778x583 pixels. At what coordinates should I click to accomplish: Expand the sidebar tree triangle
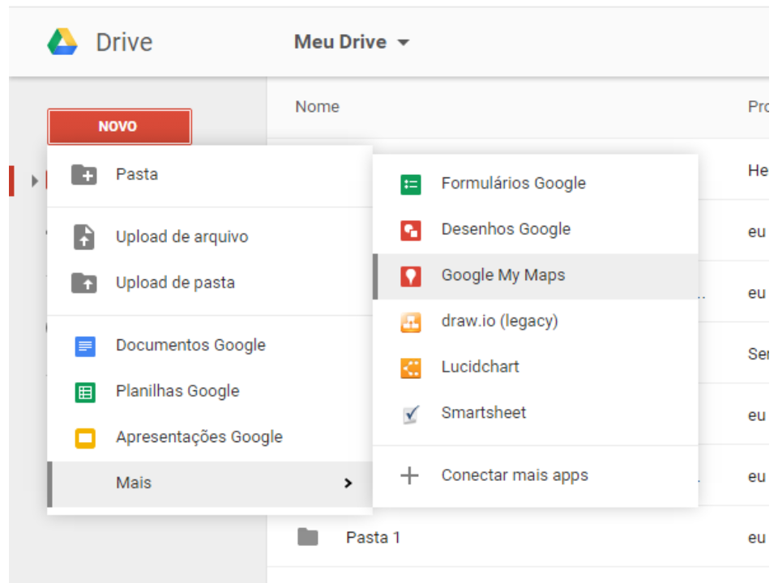coord(35,180)
